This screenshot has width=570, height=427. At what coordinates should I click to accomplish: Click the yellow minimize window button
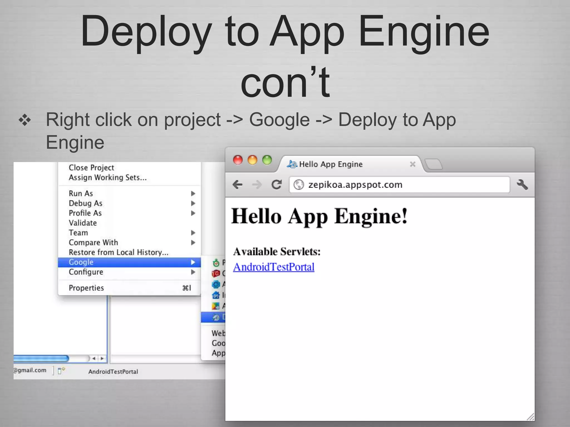click(x=252, y=160)
